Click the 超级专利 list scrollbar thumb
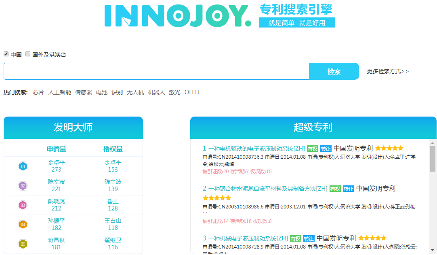437x255 pixels. click(x=433, y=159)
